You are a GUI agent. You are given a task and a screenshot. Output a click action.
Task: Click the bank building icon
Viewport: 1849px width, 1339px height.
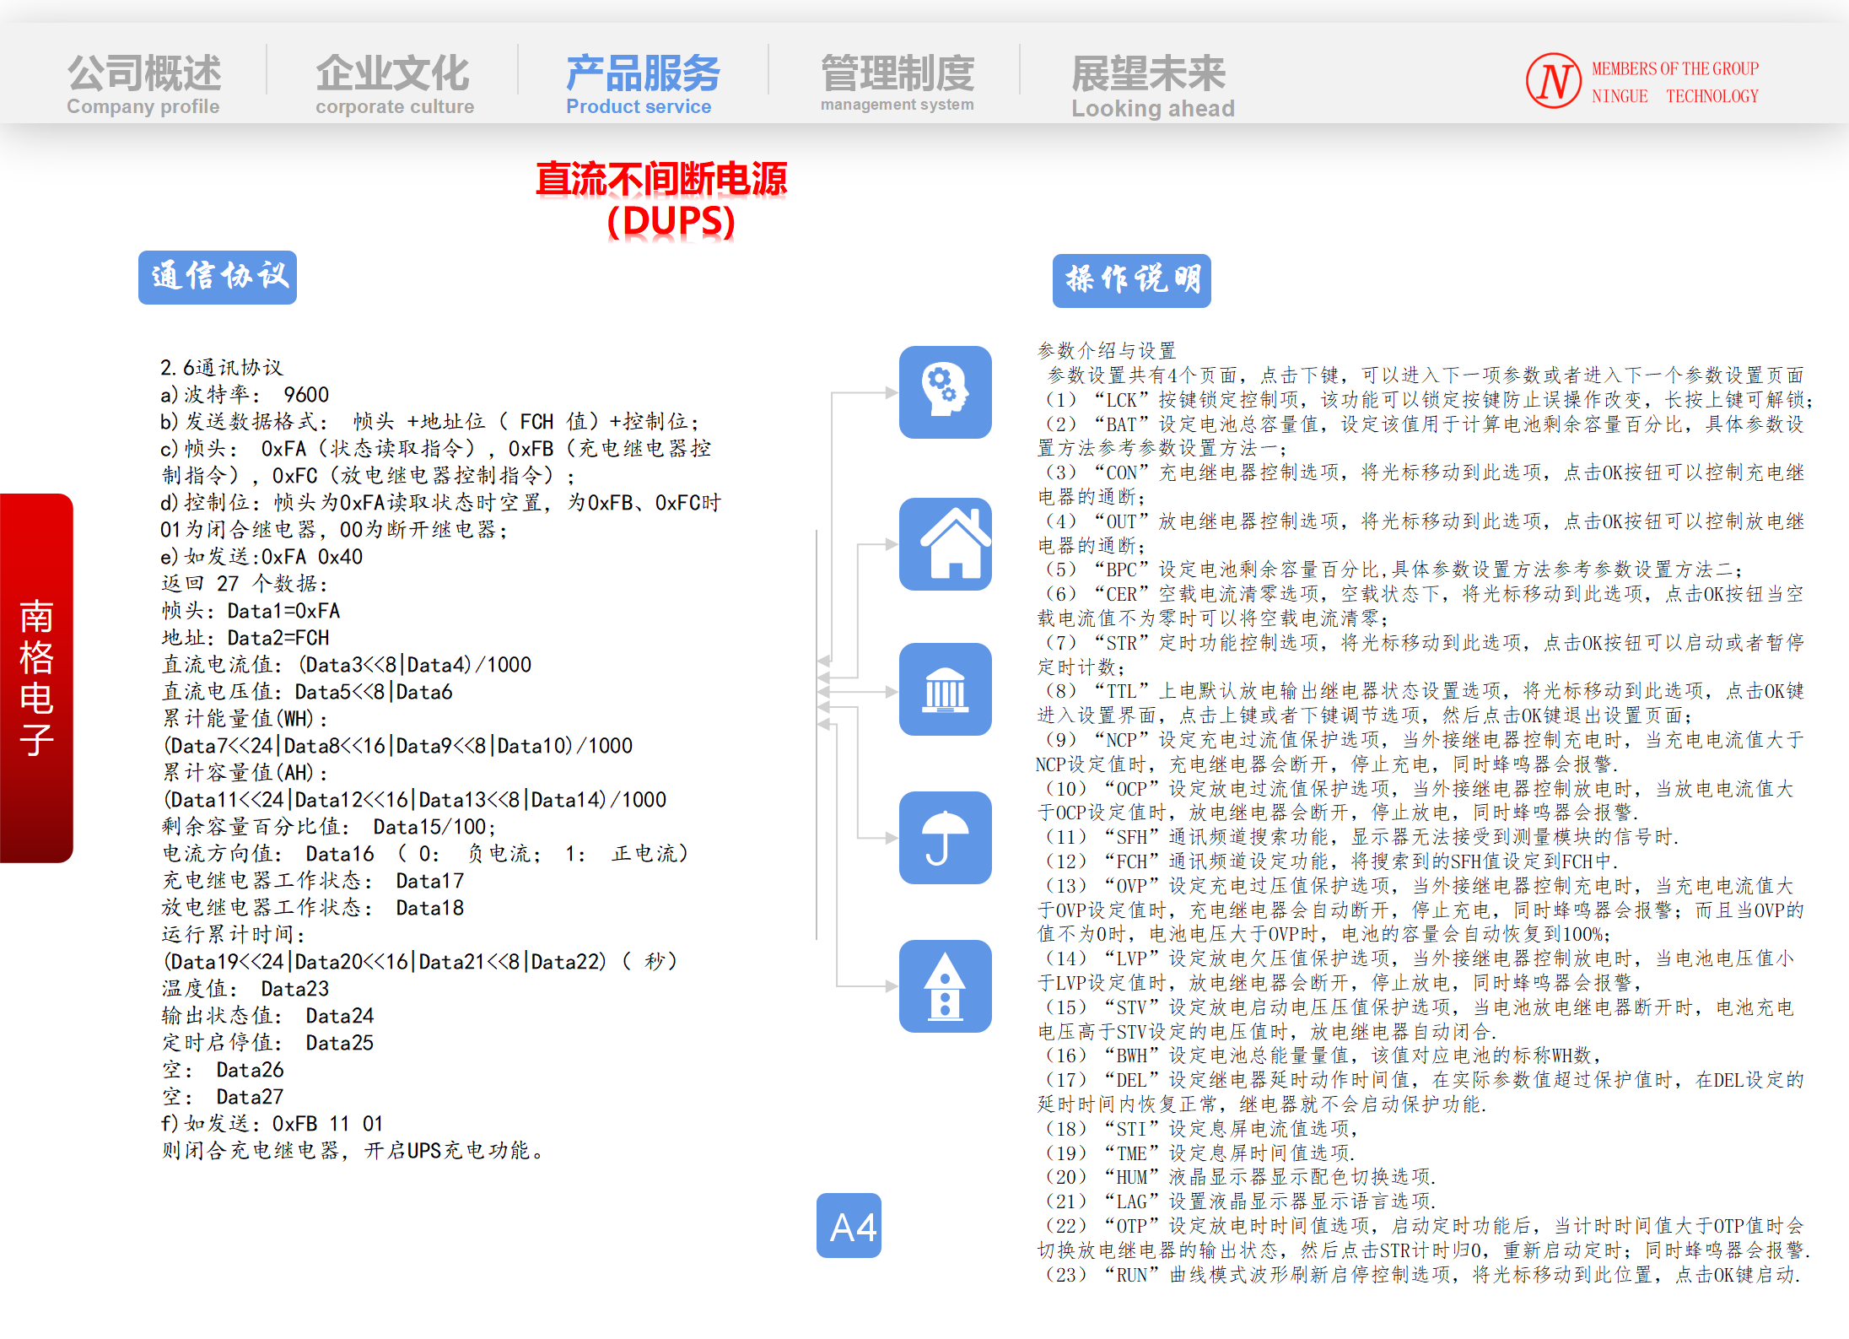(x=945, y=689)
